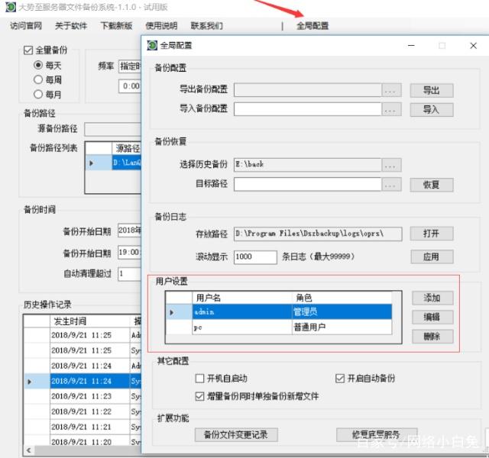Browse for 导出备份配置 path with ... button
This screenshot has width=489, height=458.
(x=391, y=90)
